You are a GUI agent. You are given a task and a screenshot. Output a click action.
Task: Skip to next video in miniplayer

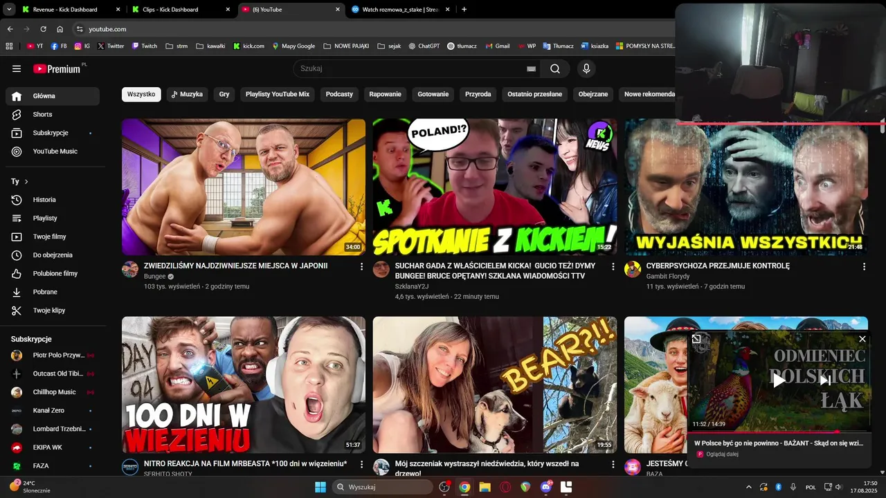click(825, 380)
